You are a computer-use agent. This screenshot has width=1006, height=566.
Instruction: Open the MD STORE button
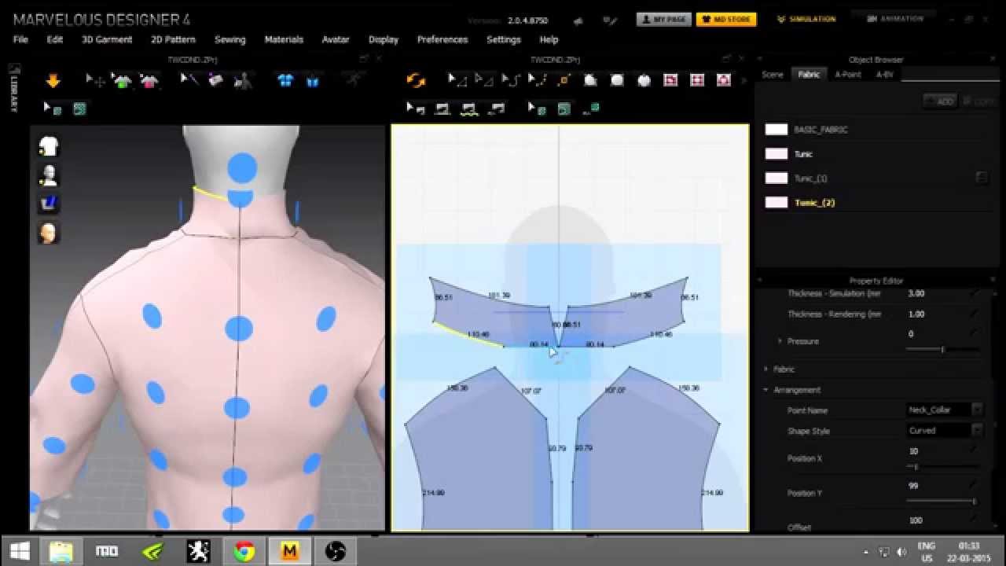click(726, 19)
